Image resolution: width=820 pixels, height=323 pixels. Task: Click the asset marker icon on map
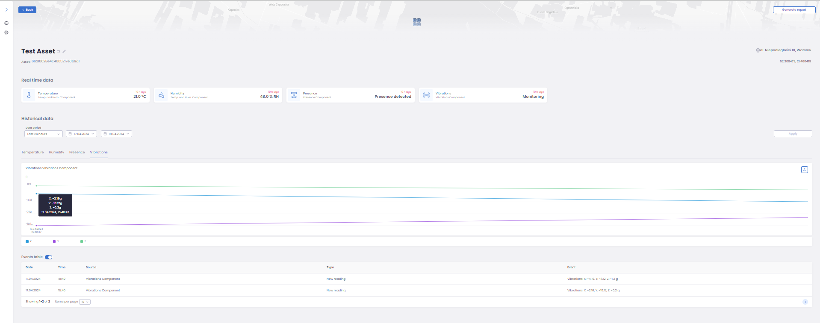417,22
